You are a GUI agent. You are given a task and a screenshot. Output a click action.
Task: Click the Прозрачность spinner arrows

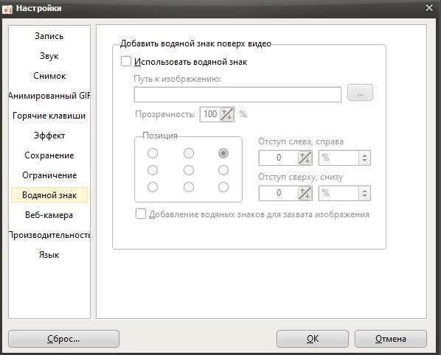tap(227, 114)
